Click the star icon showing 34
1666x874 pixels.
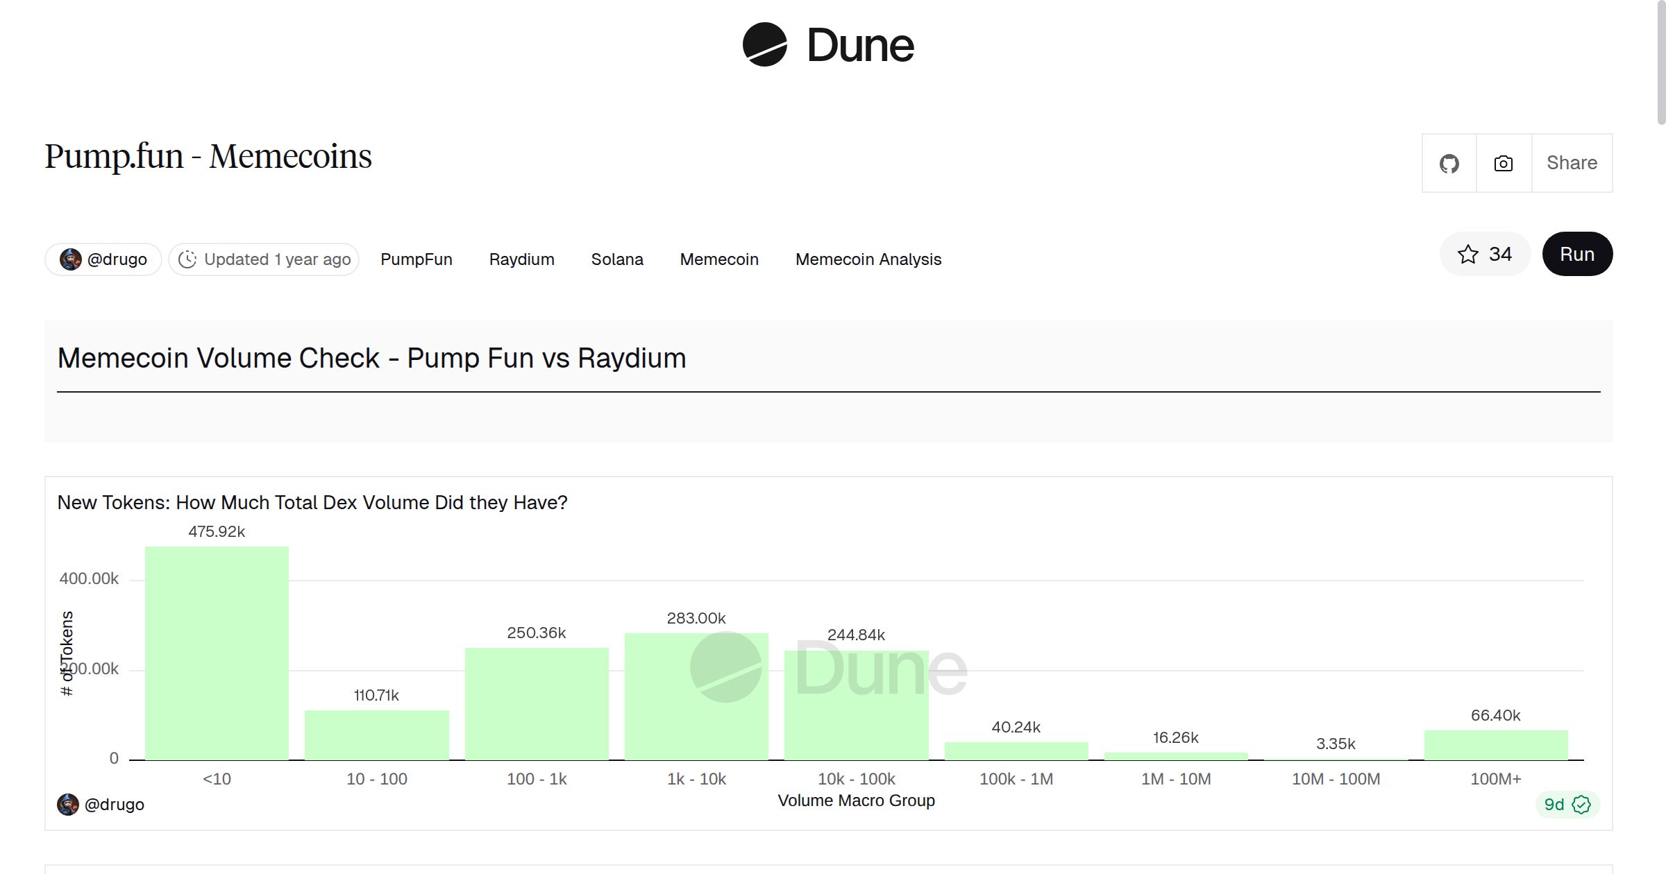coord(1467,255)
